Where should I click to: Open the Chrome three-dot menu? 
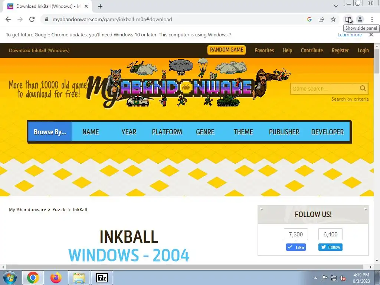(372, 19)
